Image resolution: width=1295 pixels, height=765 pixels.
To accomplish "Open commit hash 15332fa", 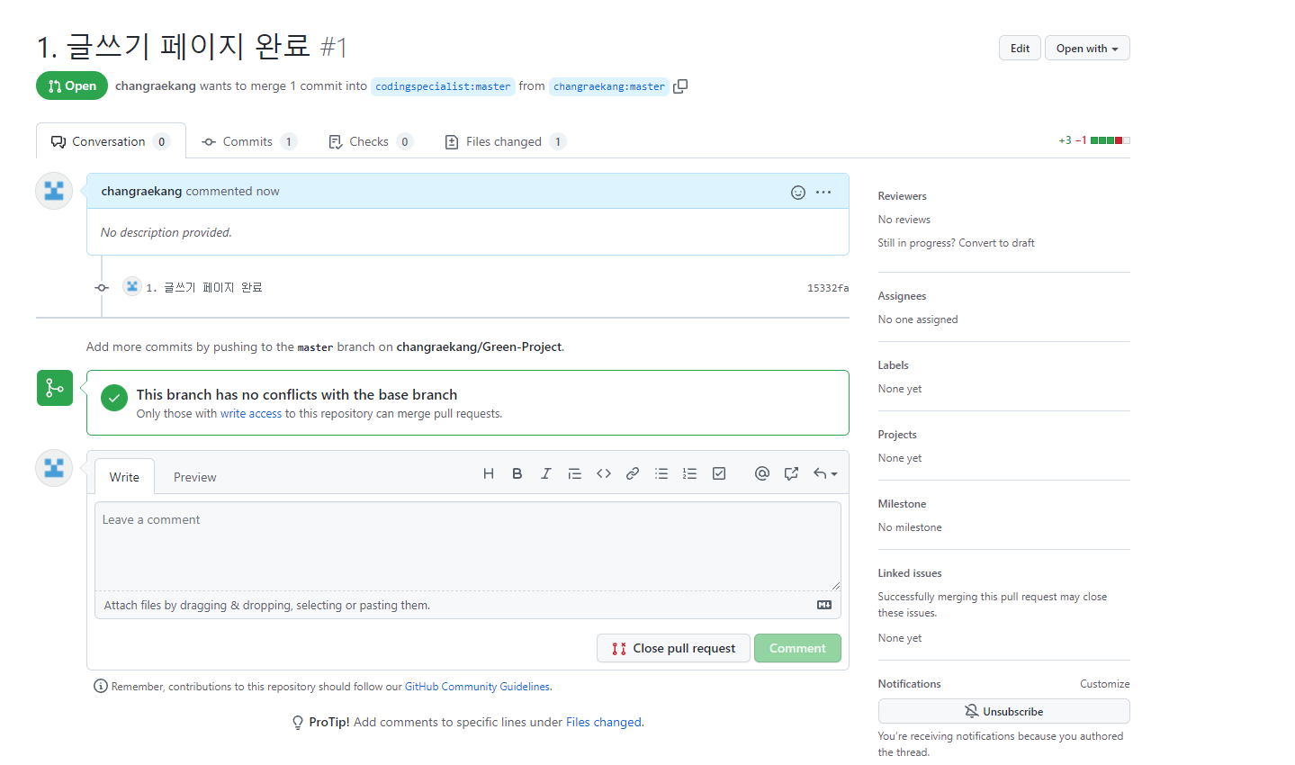I will point(828,288).
